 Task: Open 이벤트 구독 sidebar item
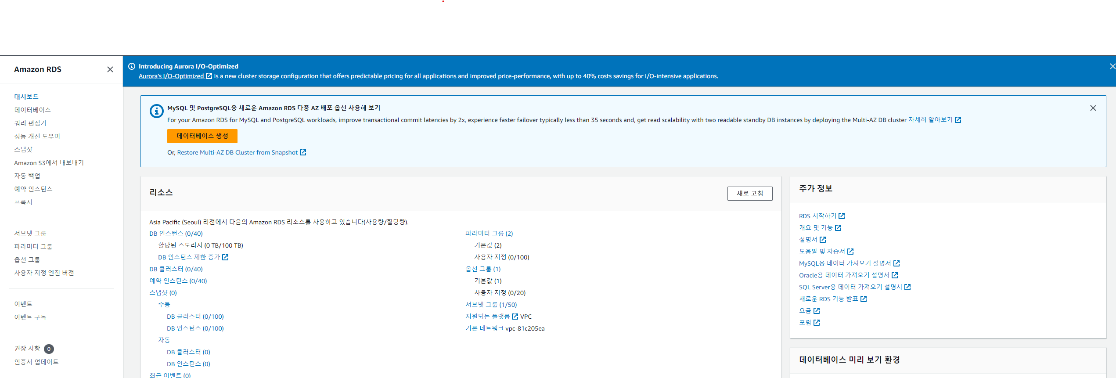point(30,317)
